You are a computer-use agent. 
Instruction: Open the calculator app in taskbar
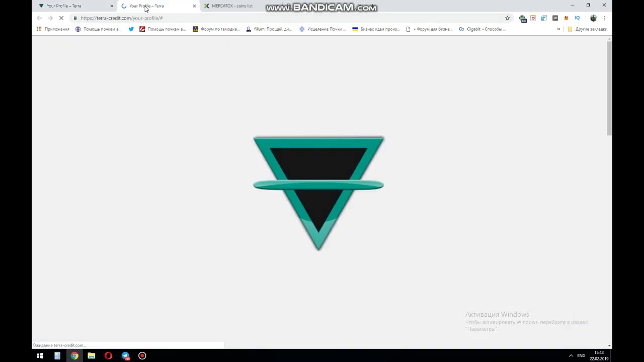[x=57, y=356]
